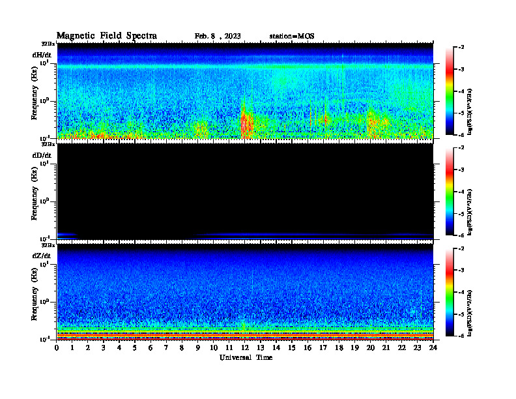Click hour "7" on the Universal Time axis
Image resolution: width=516 pixels, height=399 pixels.
166,347
